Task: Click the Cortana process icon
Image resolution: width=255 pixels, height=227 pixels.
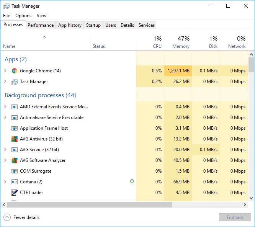Action: point(15,182)
